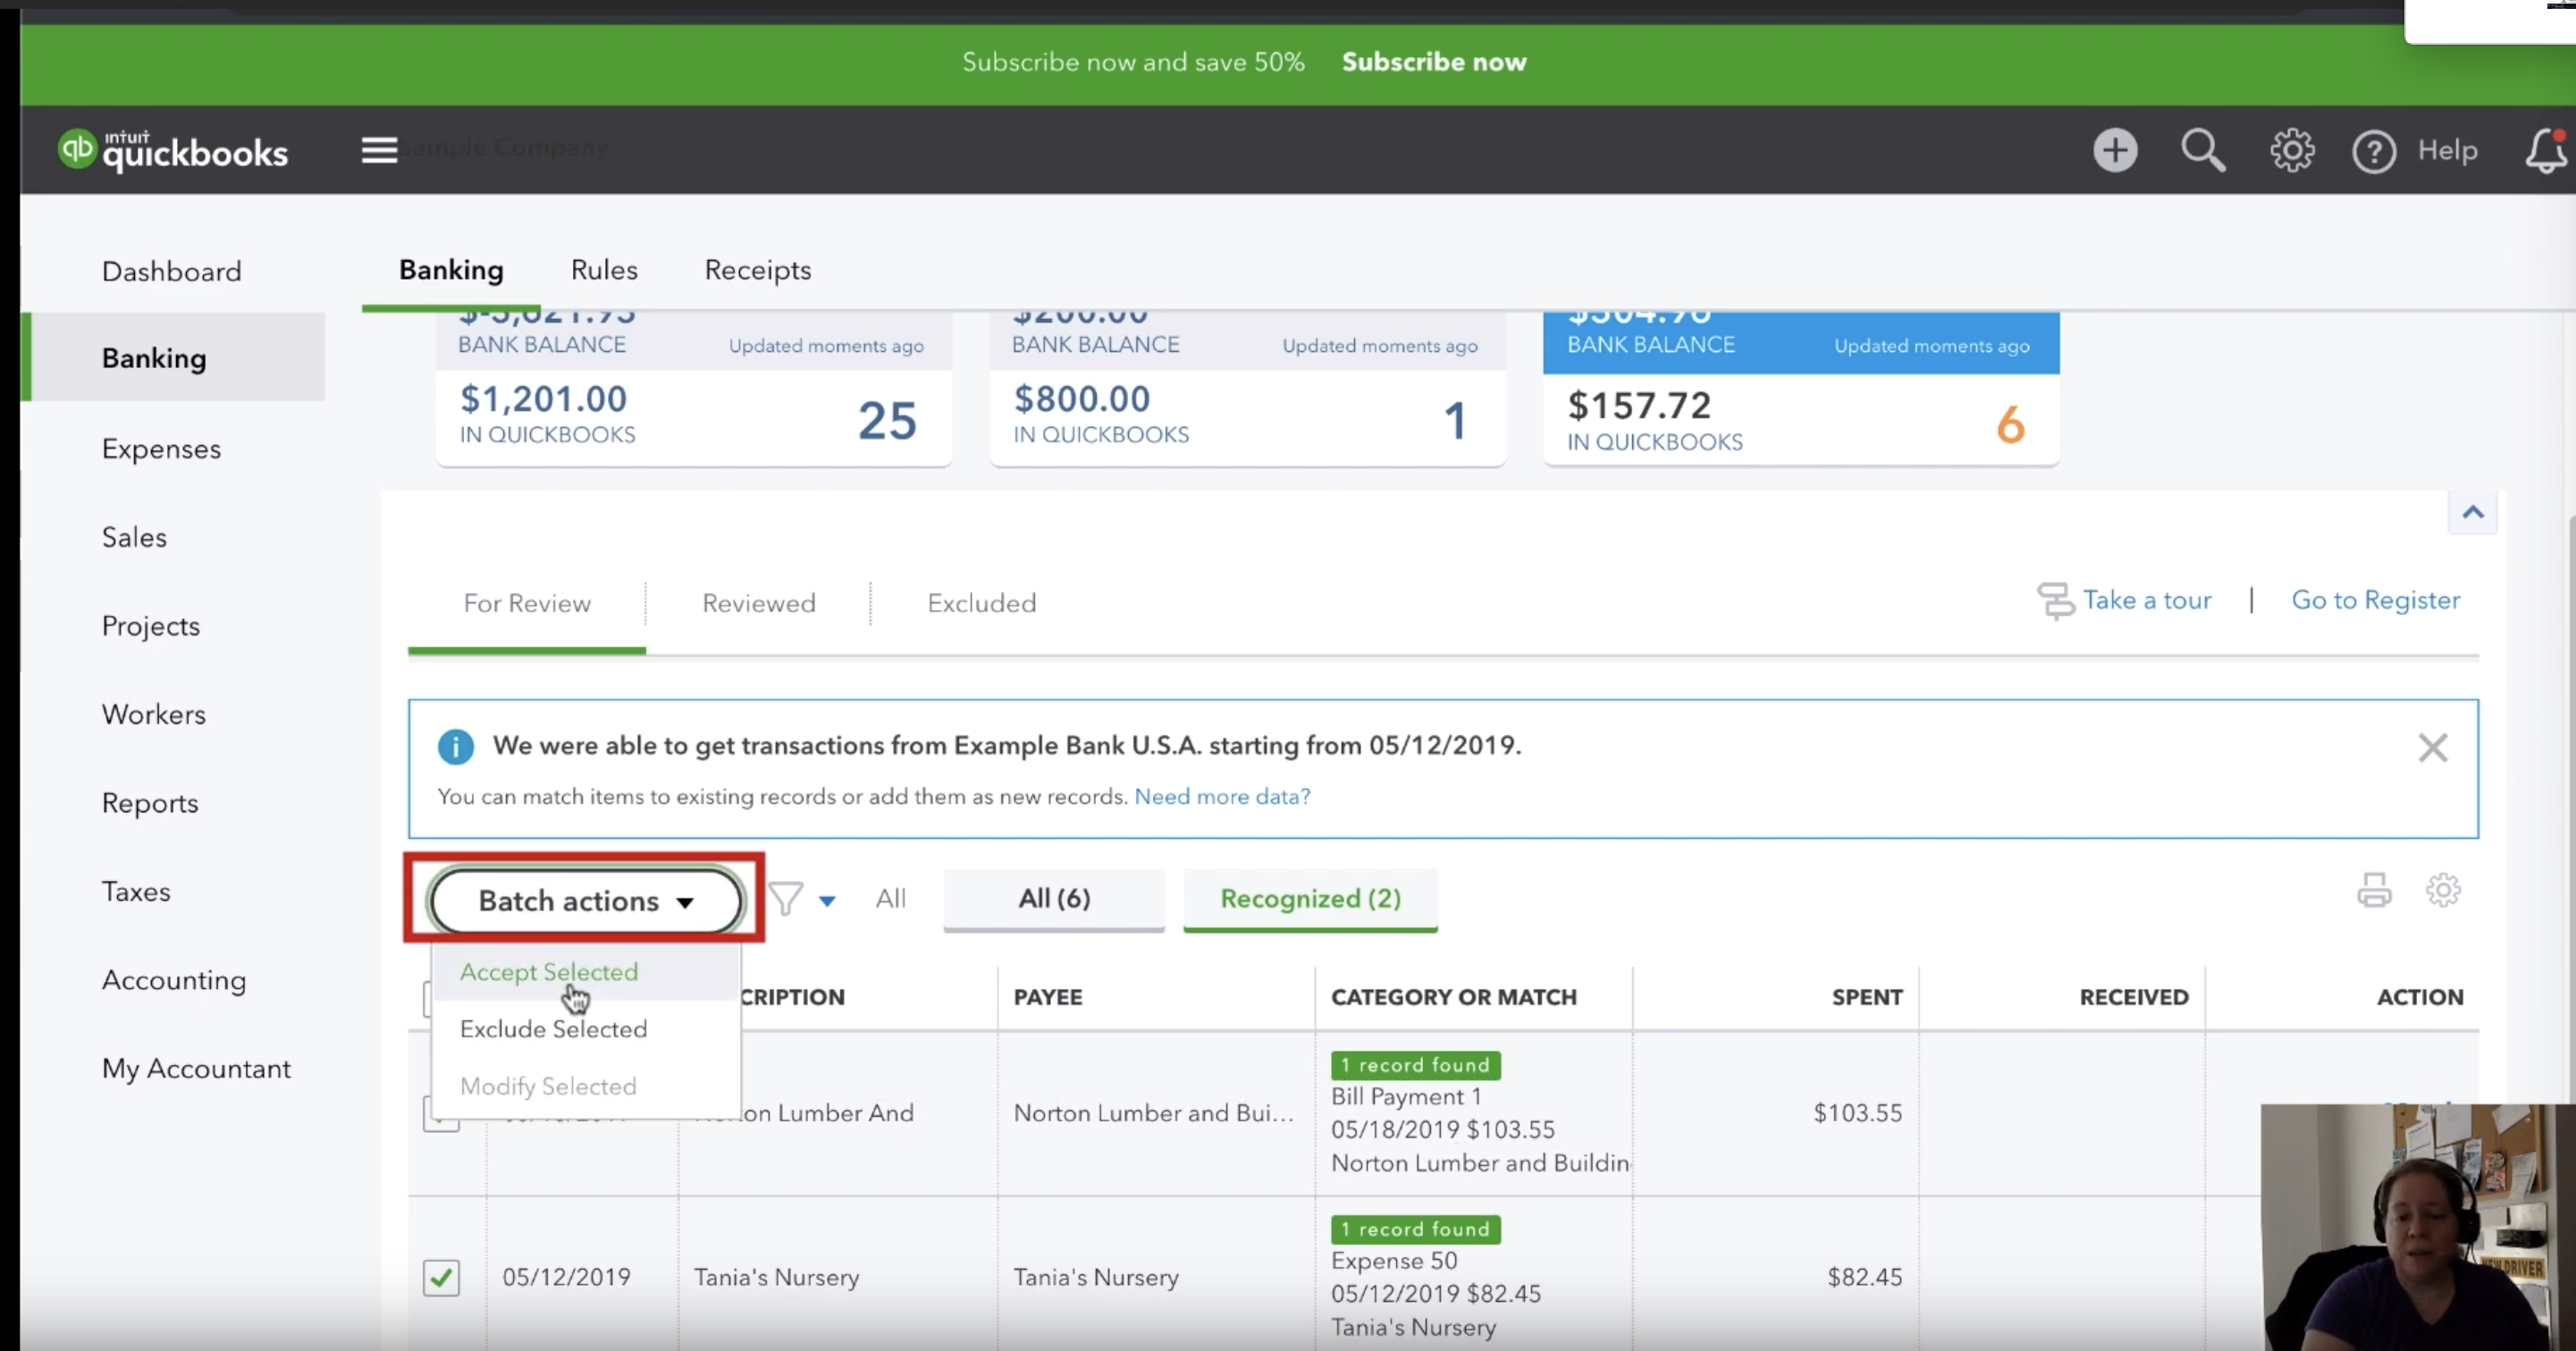The image size is (2576, 1351).
Task: Click the $82.45 spent amount
Action: tap(1865, 1277)
